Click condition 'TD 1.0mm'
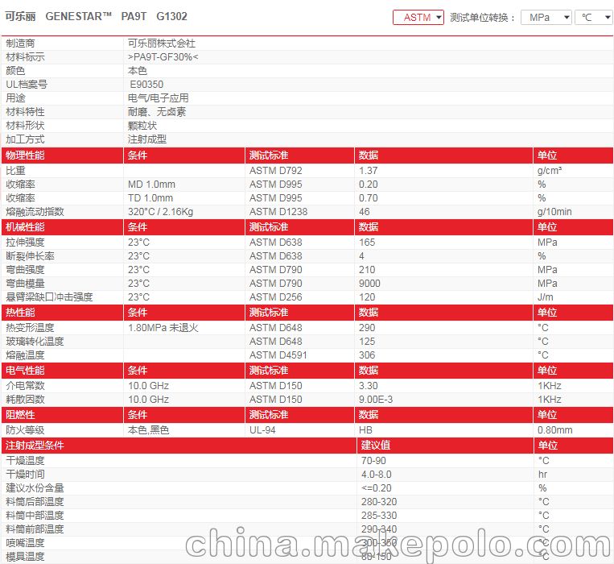Image resolution: width=614 pixels, height=564 pixels. 150,198
